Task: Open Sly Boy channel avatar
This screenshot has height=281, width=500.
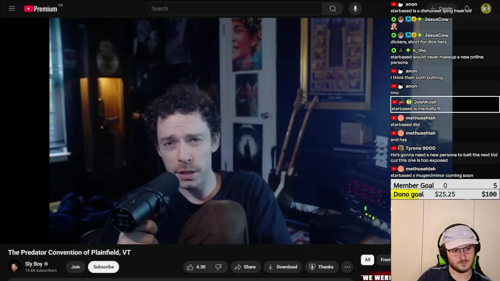Action: coord(14,267)
